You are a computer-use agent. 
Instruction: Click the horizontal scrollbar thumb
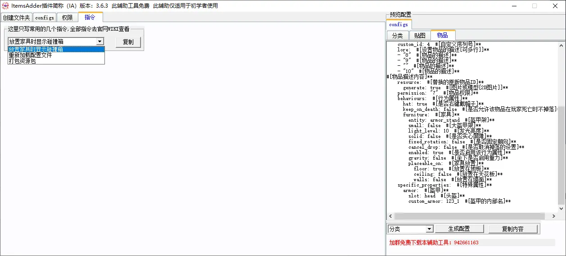click(x=470, y=216)
